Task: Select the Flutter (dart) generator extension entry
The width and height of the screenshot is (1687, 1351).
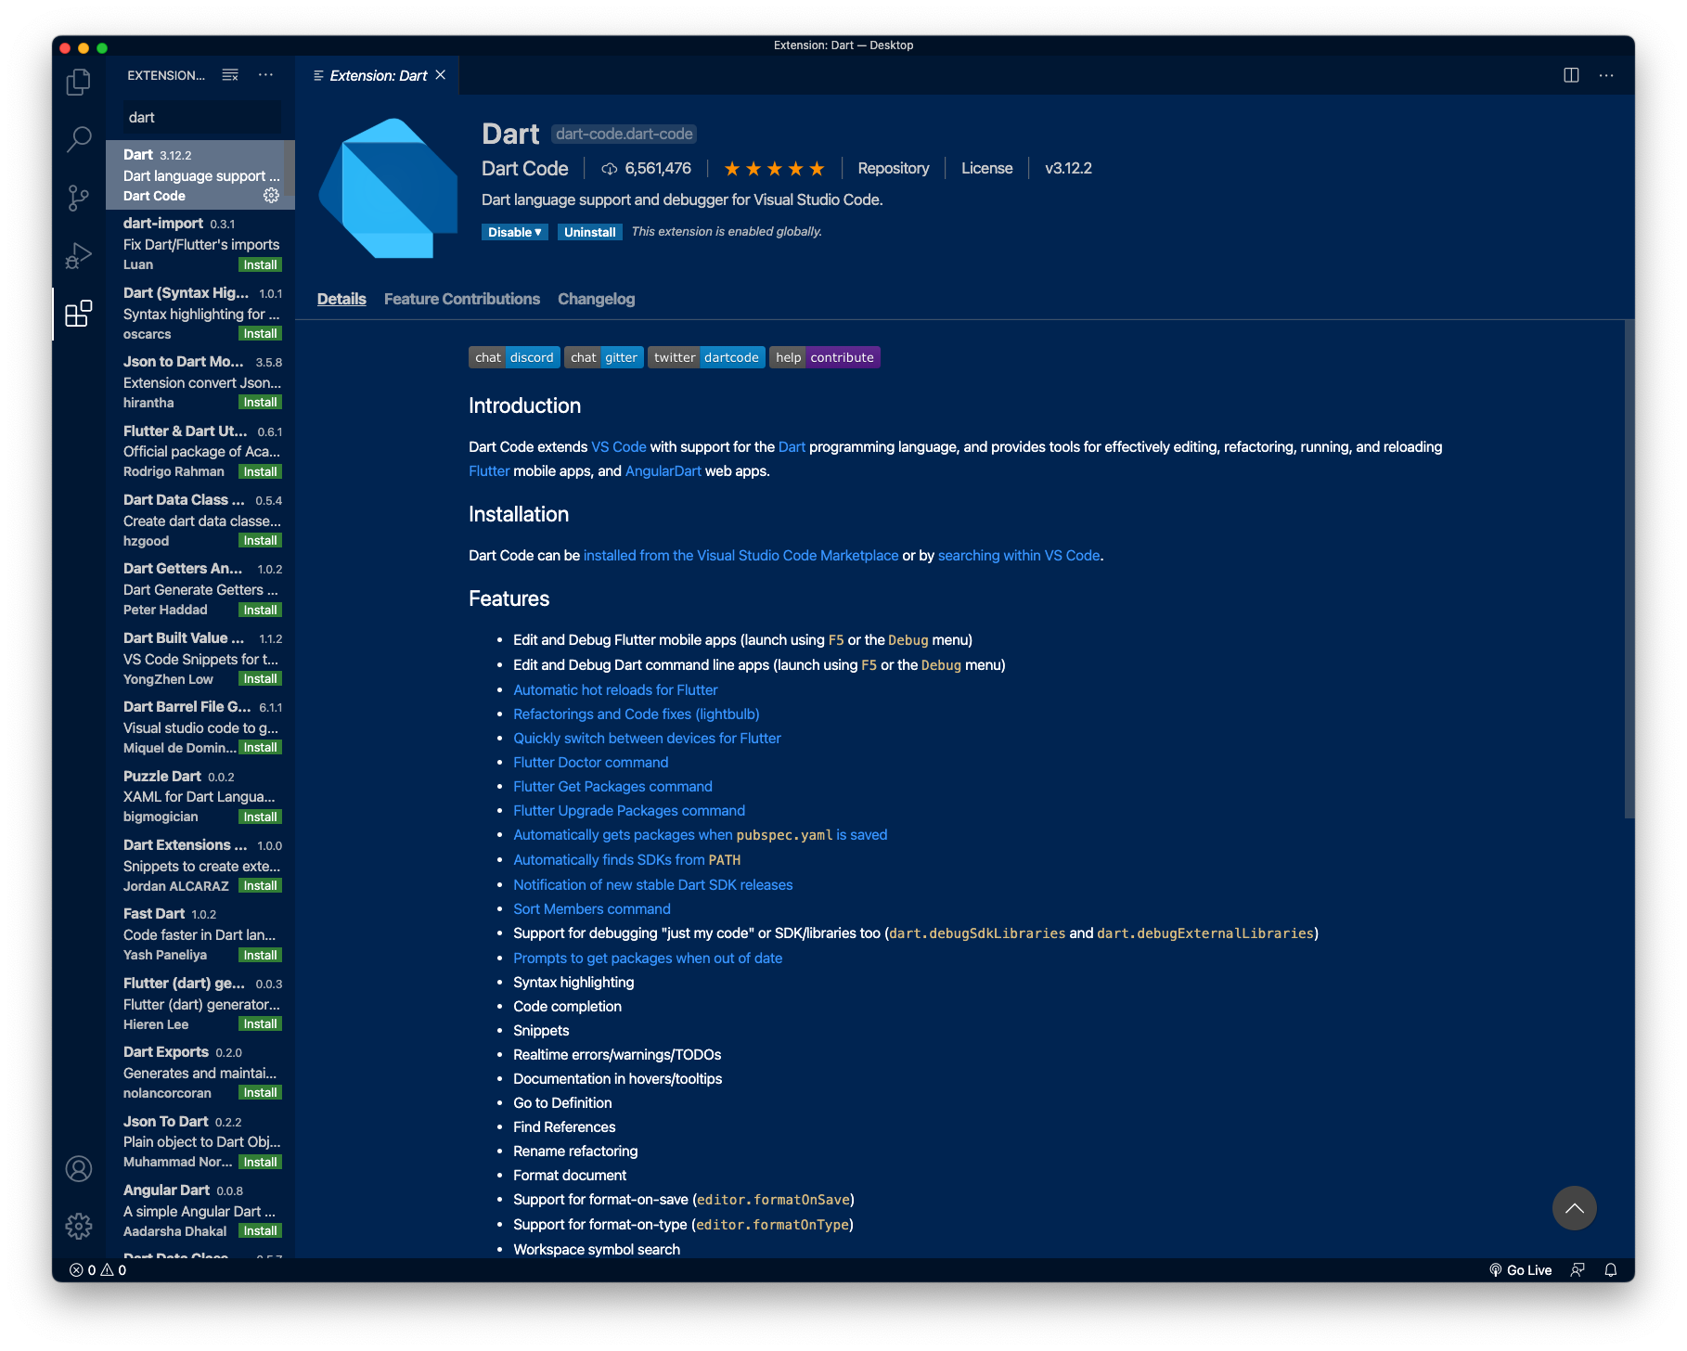Action: tap(200, 1004)
